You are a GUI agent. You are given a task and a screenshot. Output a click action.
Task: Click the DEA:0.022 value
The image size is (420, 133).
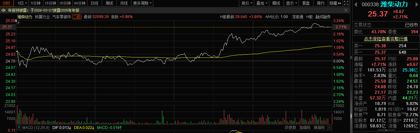click(84, 127)
